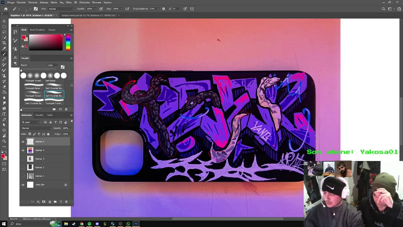Viewport: 403px width, 227px height.
Task: Pick a color in the Renk color field
Action: (46, 42)
